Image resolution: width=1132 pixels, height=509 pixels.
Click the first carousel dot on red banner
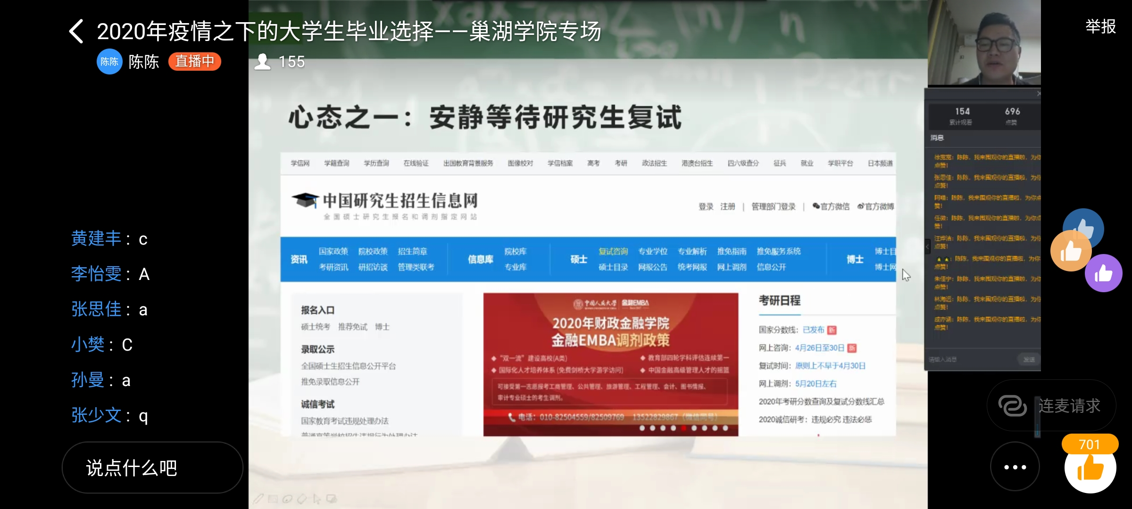[642, 428]
